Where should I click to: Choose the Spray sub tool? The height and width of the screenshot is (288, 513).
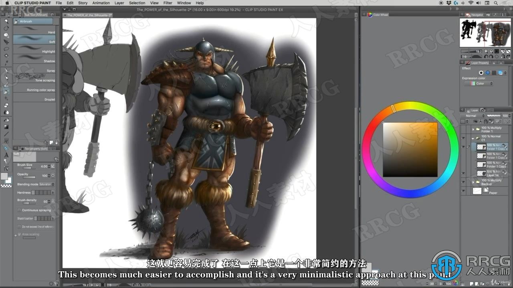(x=34, y=69)
